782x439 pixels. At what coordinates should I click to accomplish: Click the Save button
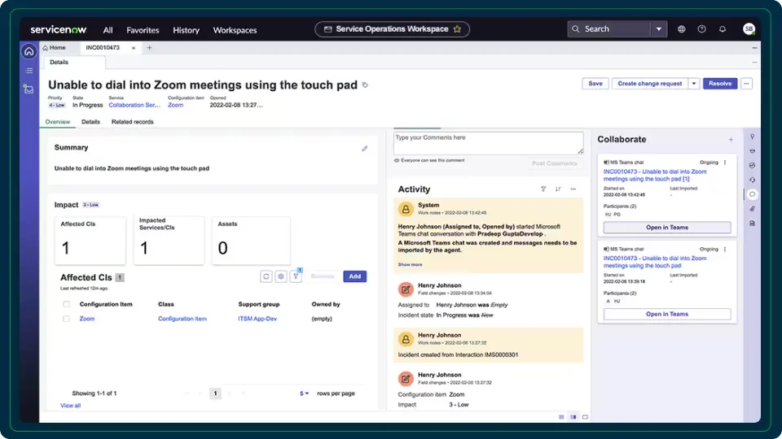pos(595,84)
